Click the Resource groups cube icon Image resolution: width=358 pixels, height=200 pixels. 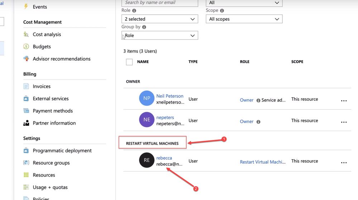(x=26, y=163)
